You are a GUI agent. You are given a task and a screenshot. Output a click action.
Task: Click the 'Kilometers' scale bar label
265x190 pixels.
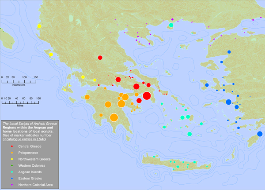(x=19, y=85)
